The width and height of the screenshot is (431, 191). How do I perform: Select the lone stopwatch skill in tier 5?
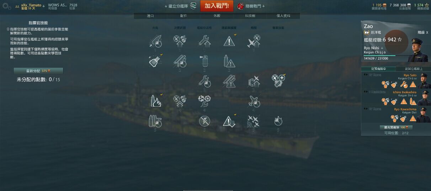pyautogui.click(x=278, y=121)
